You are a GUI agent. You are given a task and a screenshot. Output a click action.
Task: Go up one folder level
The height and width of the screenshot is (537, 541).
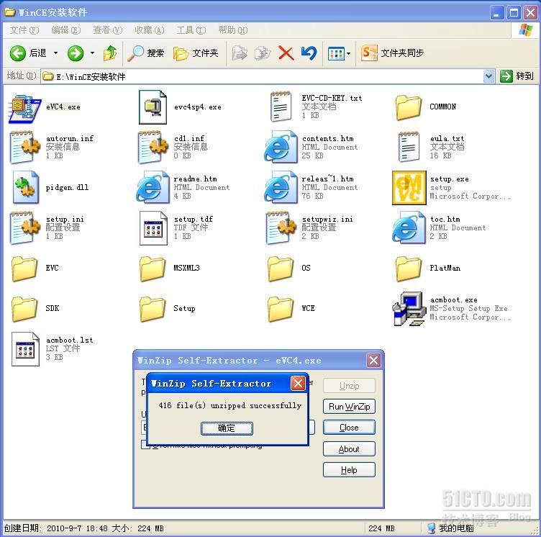click(x=110, y=53)
